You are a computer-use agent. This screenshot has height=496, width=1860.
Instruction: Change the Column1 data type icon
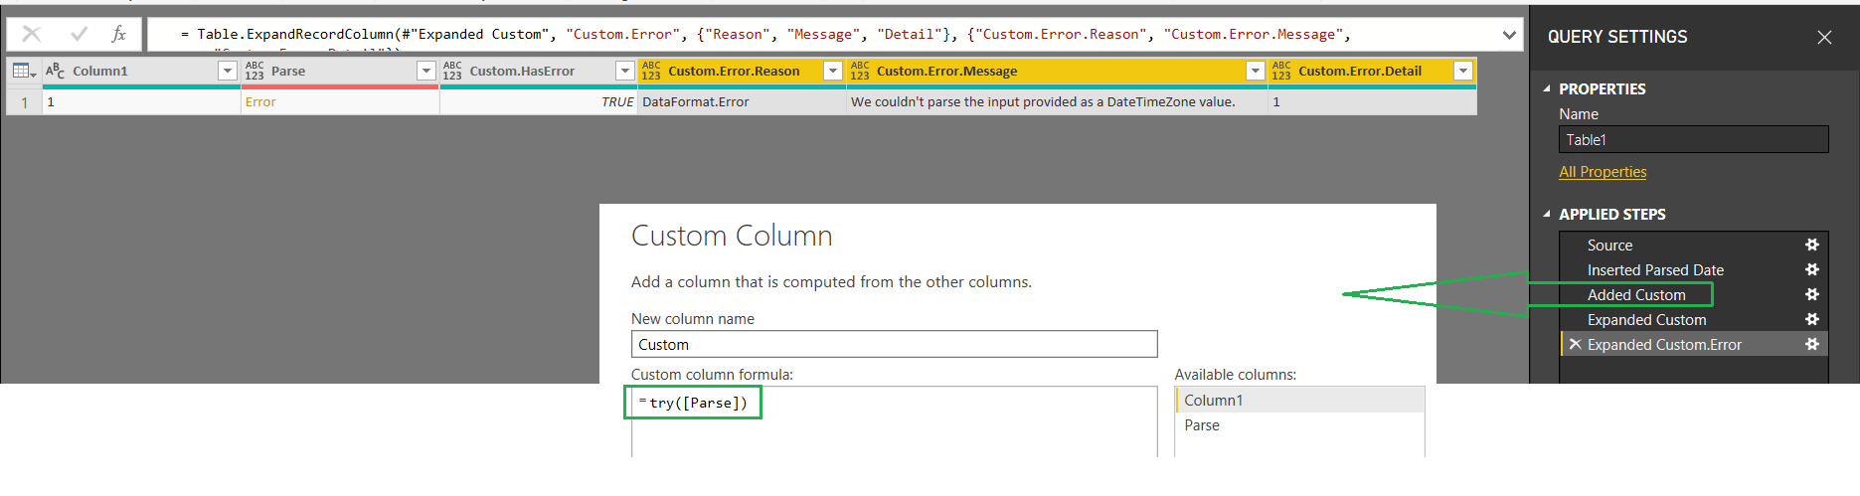click(55, 71)
